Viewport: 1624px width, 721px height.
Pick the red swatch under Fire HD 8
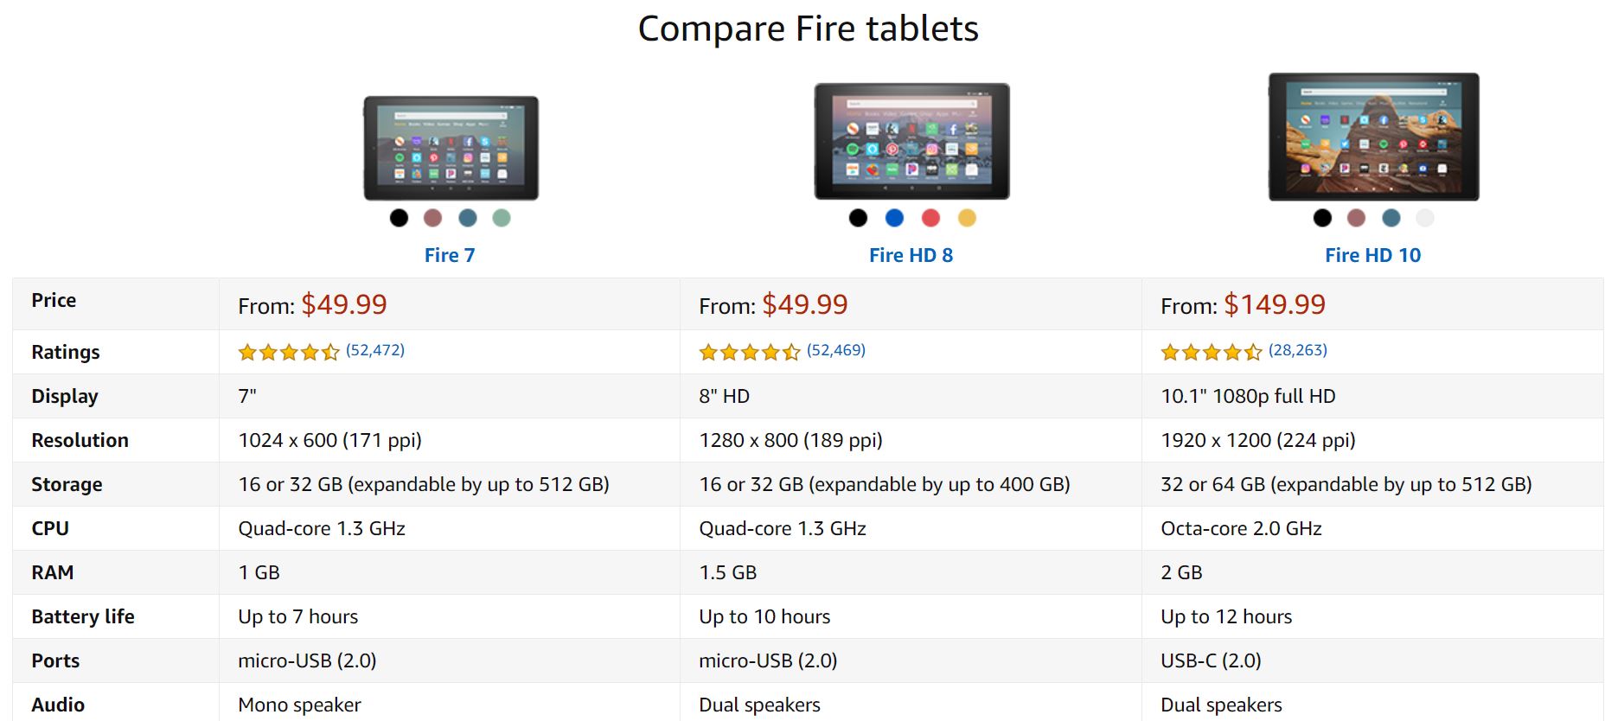(x=930, y=218)
